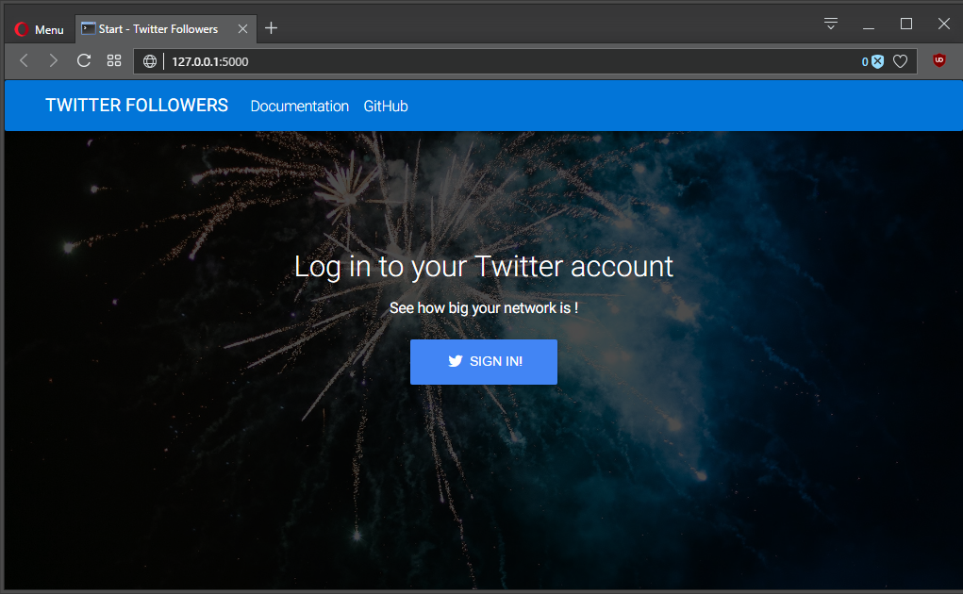Open a new tab with plus icon
Image resolution: width=963 pixels, height=594 pixels.
pyautogui.click(x=271, y=28)
